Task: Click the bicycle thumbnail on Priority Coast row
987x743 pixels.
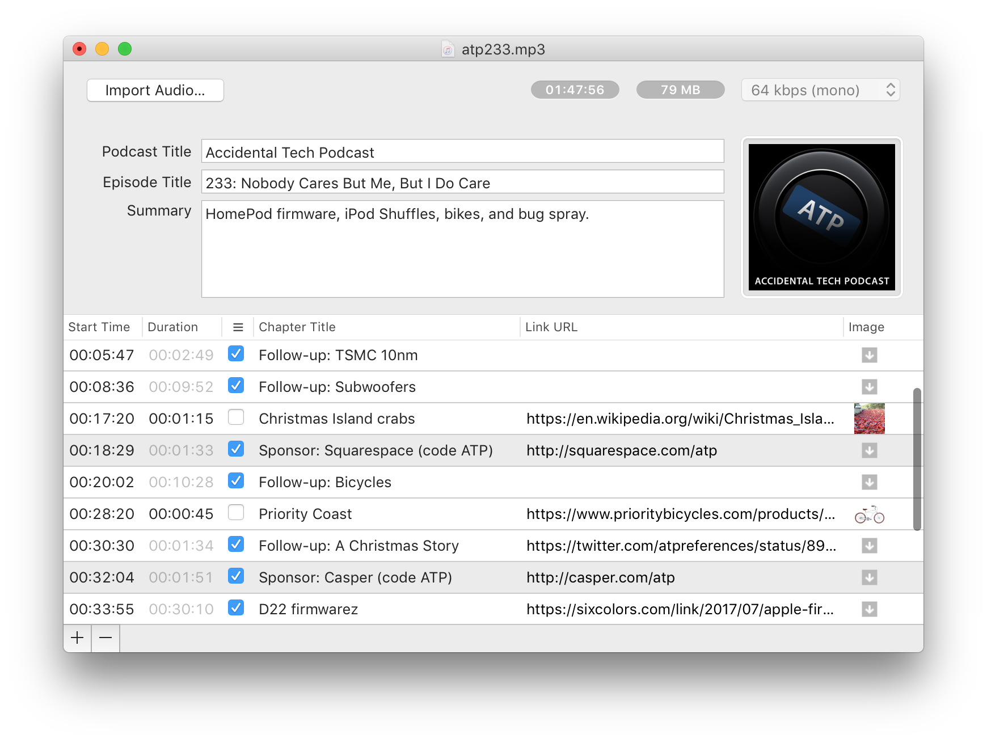Action: click(869, 514)
